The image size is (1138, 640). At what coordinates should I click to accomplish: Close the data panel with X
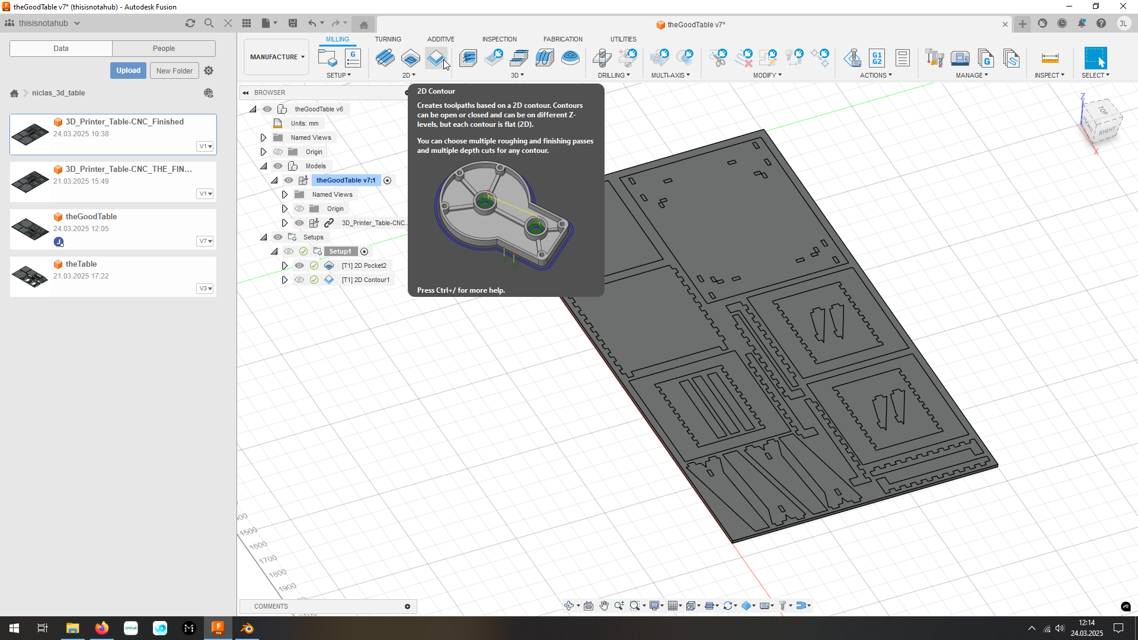[x=228, y=23]
